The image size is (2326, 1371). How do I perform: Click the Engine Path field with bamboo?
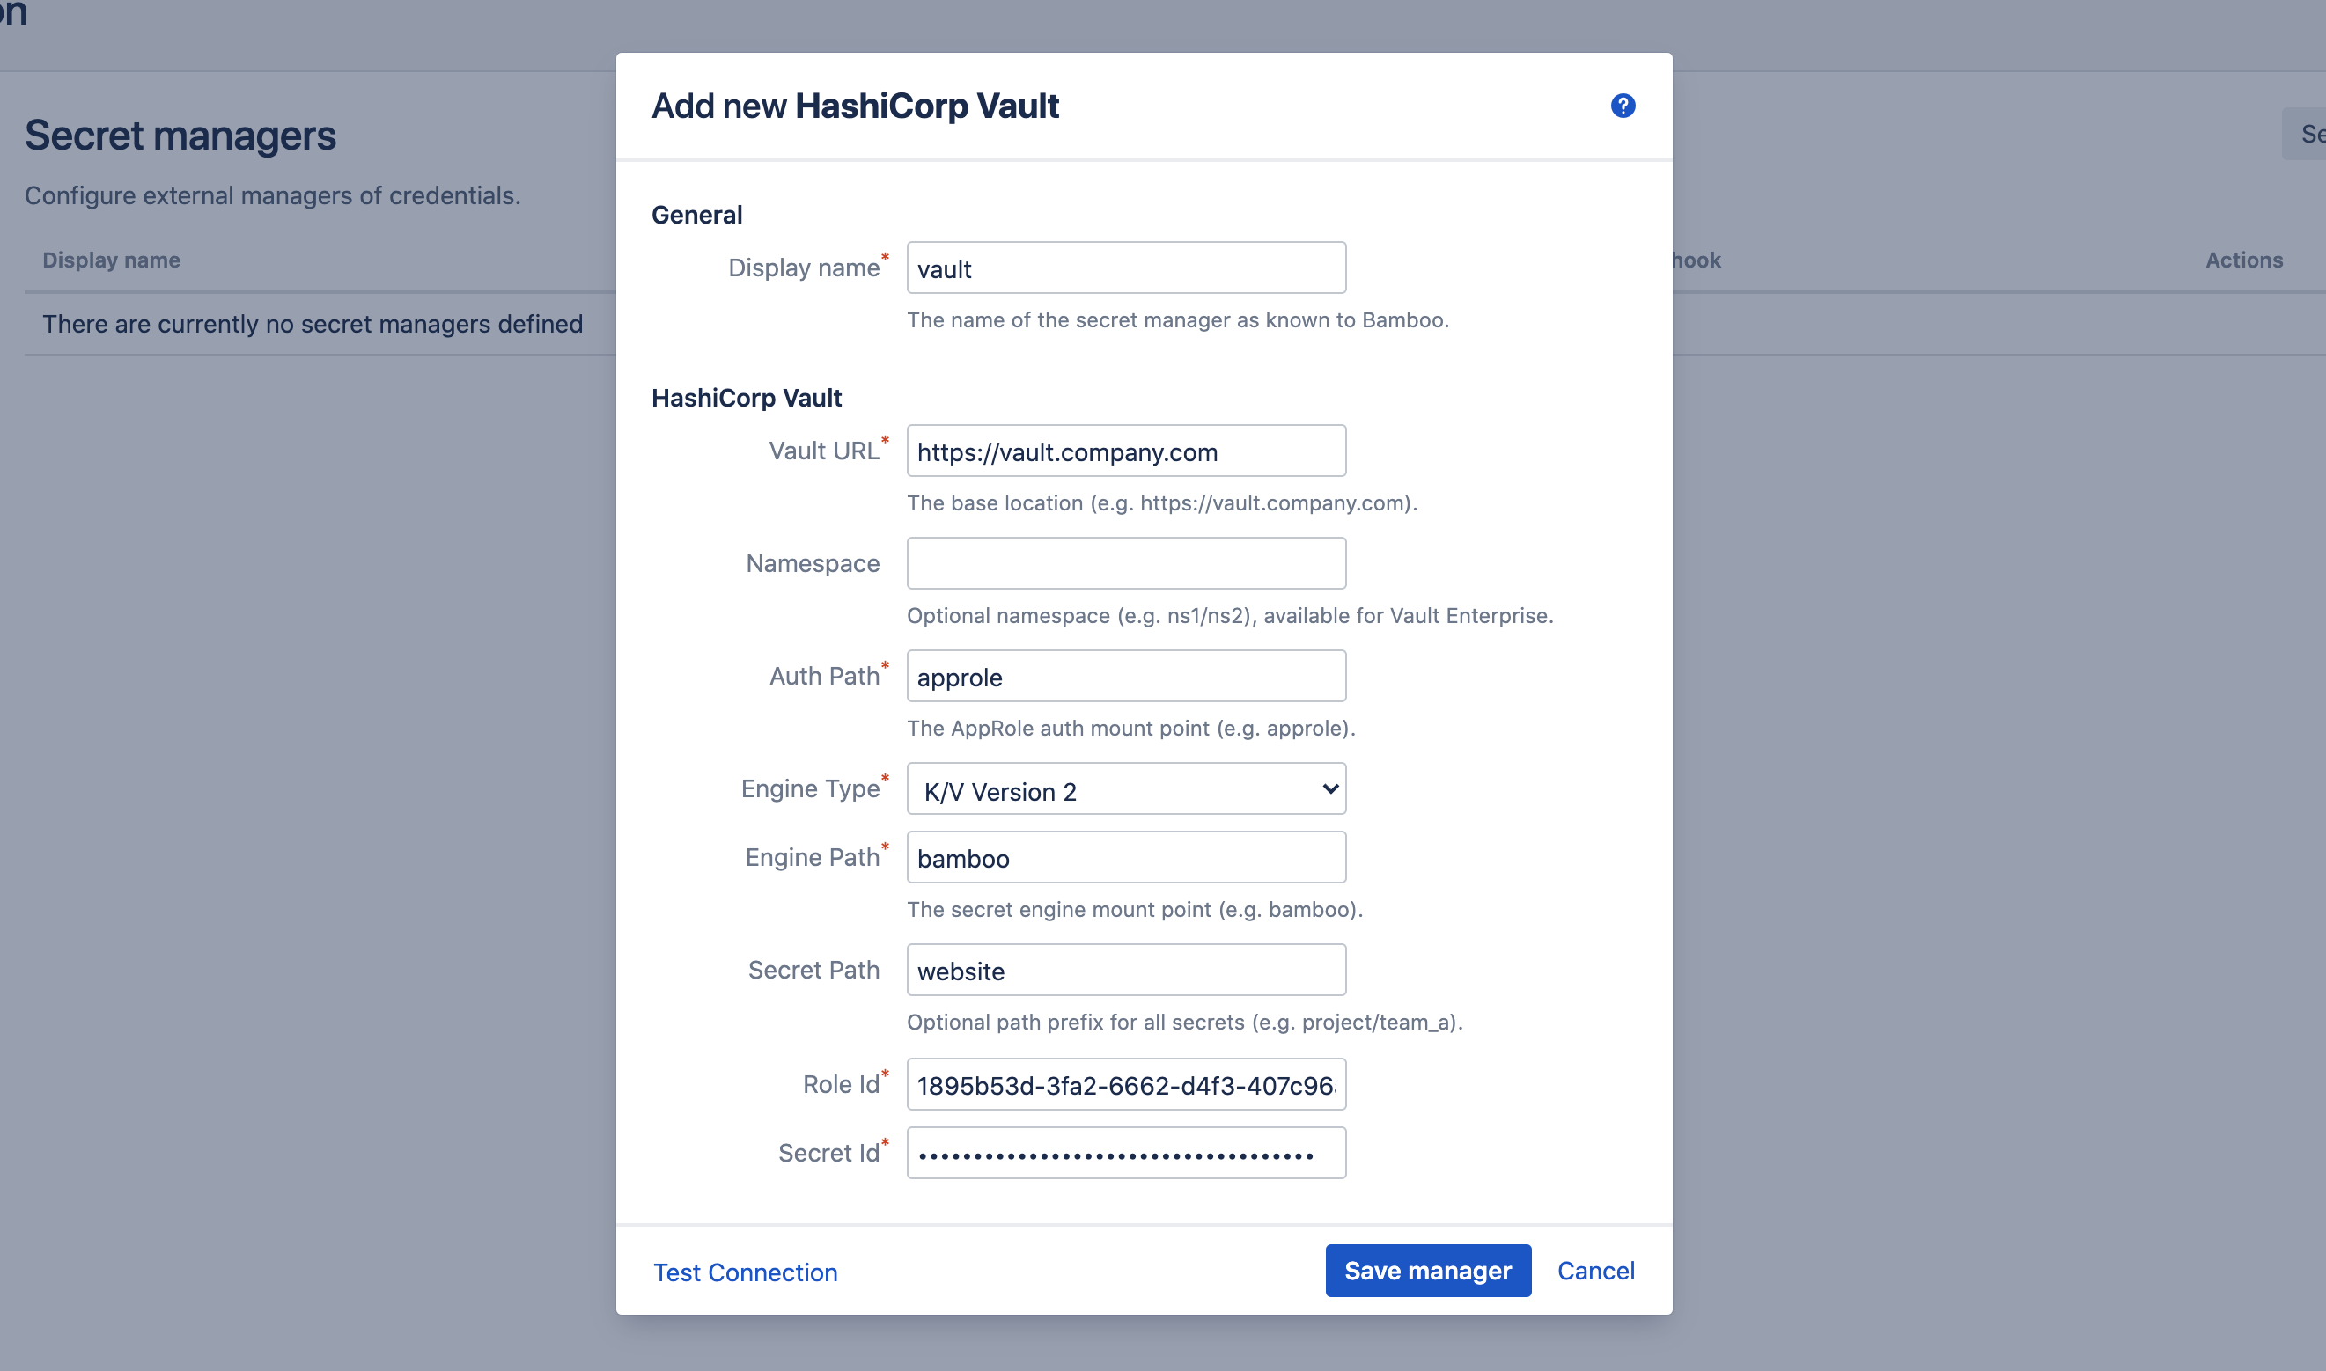pyautogui.click(x=1127, y=857)
